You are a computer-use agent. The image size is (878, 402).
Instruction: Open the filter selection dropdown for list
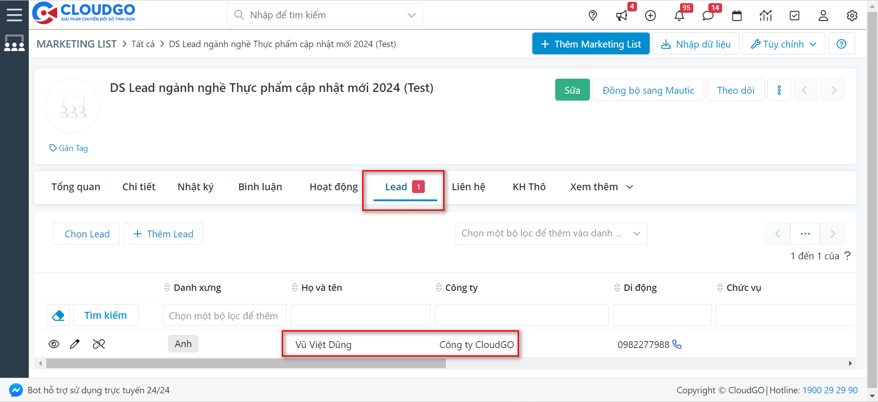(x=551, y=234)
